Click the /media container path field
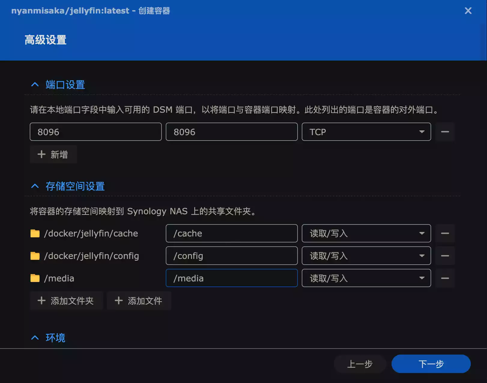 pyautogui.click(x=231, y=278)
